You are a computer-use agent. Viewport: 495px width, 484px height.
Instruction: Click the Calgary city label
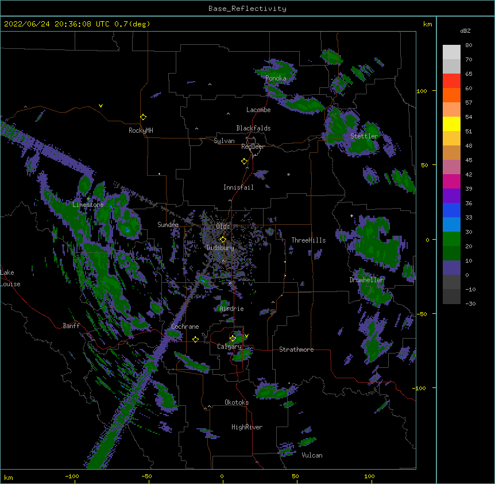(229, 347)
